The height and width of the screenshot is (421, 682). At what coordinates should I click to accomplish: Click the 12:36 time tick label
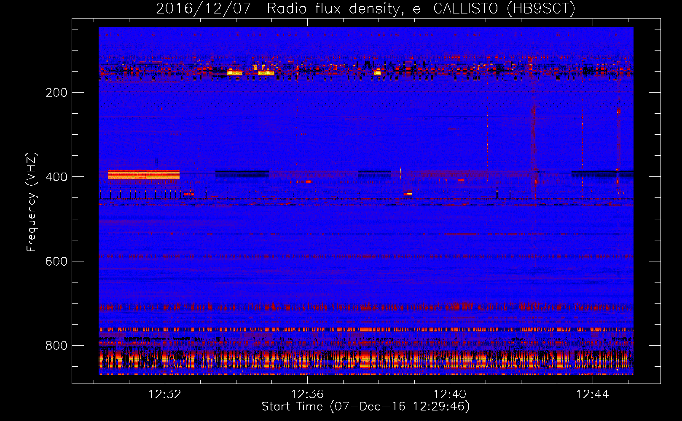click(x=307, y=394)
